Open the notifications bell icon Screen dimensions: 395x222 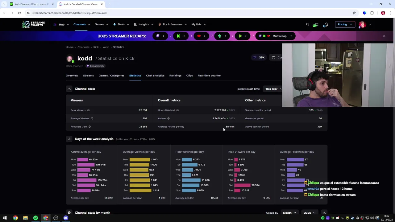(x=326, y=24)
